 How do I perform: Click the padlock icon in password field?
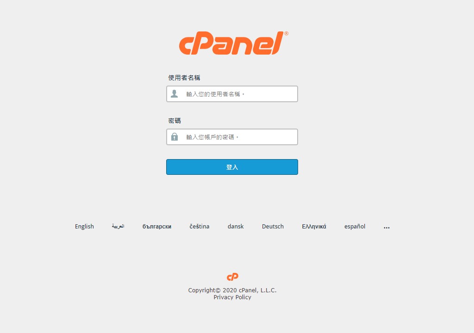(x=175, y=137)
